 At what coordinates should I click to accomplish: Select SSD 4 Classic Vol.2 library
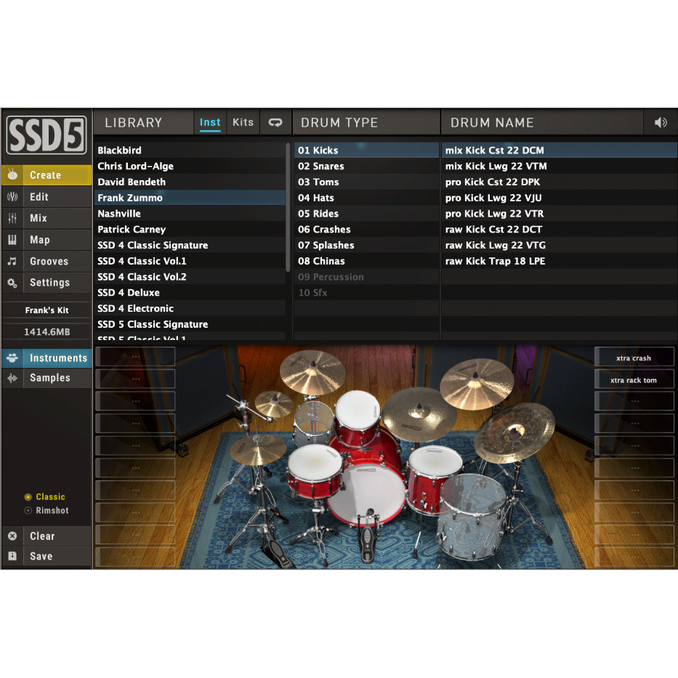tap(190, 277)
